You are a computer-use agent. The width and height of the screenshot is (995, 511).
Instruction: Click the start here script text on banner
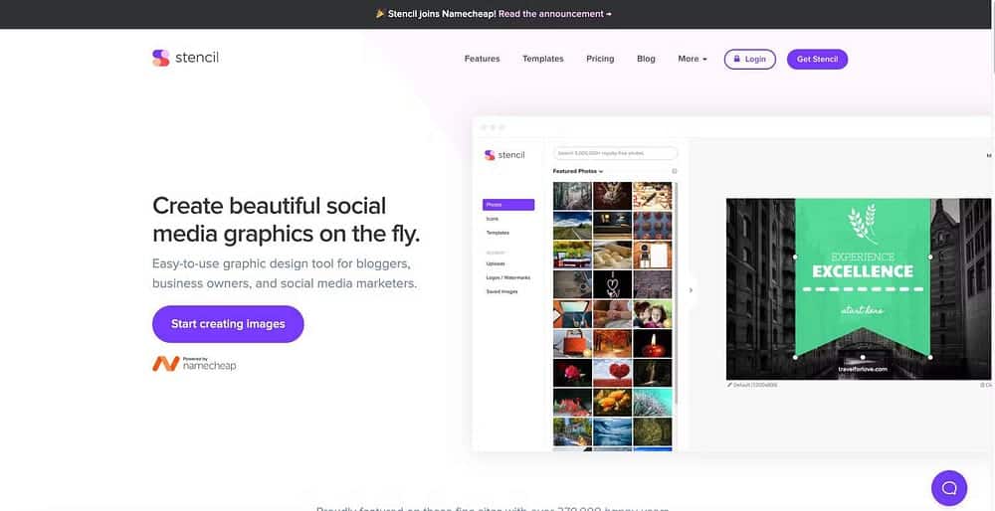pos(862,310)
